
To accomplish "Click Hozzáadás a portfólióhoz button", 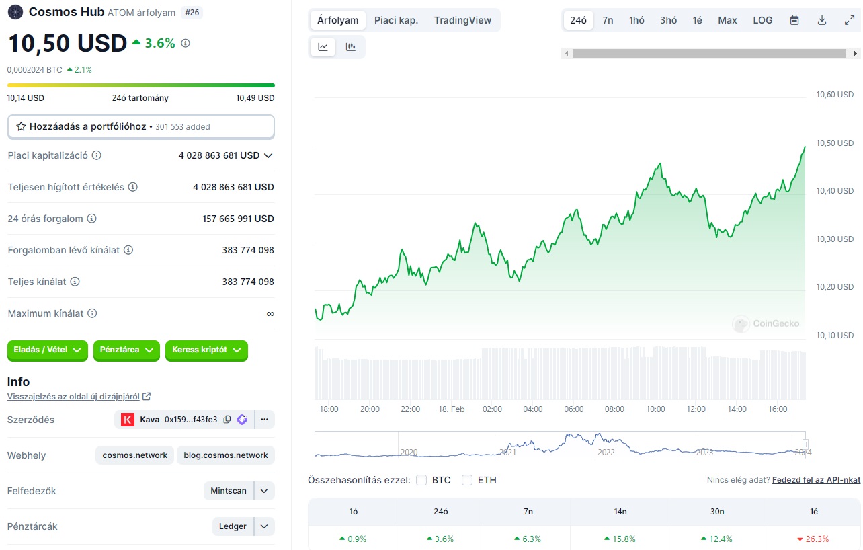I will coord(141,126).
